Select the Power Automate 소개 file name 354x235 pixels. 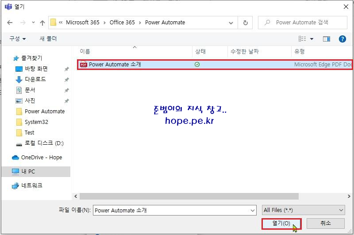(115, 65)
